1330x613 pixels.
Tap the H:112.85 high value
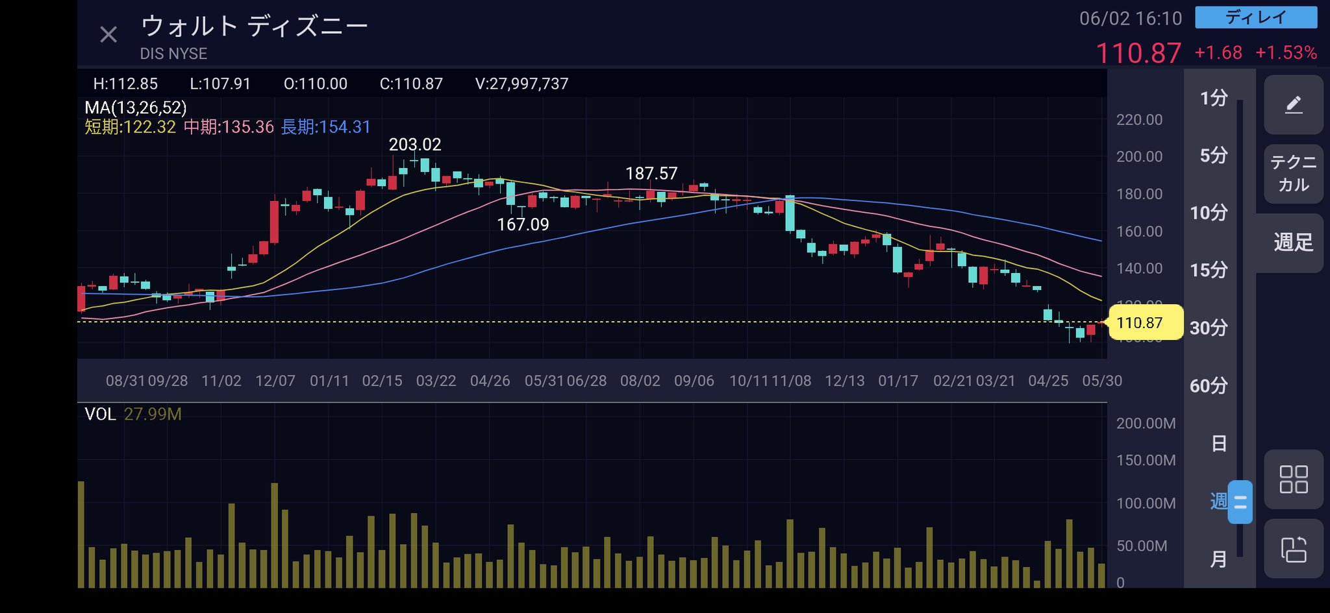125,84
